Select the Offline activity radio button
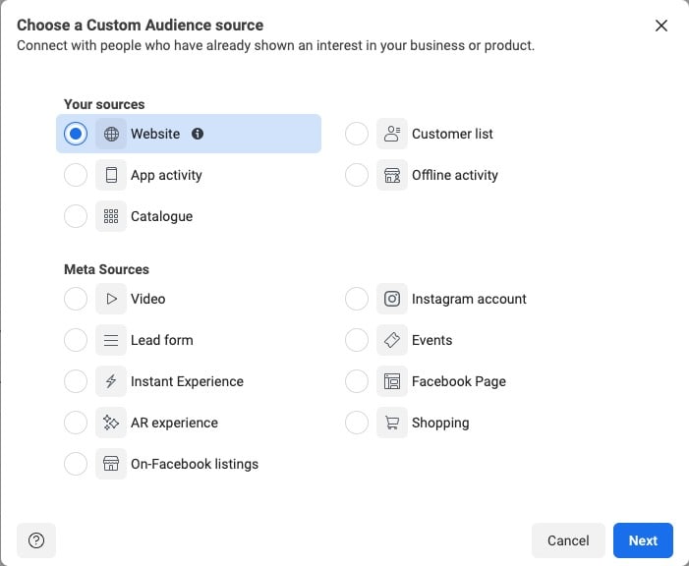This screenshot has height=566, width=689. tap(357, 175)
